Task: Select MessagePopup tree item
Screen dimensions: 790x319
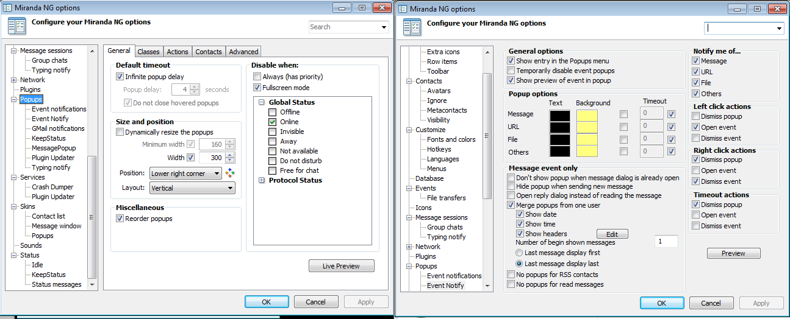Action: coord(54,148)
